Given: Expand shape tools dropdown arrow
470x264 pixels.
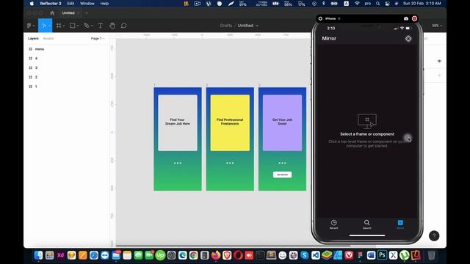Looking at the screenshot, I should click(78, 26).
